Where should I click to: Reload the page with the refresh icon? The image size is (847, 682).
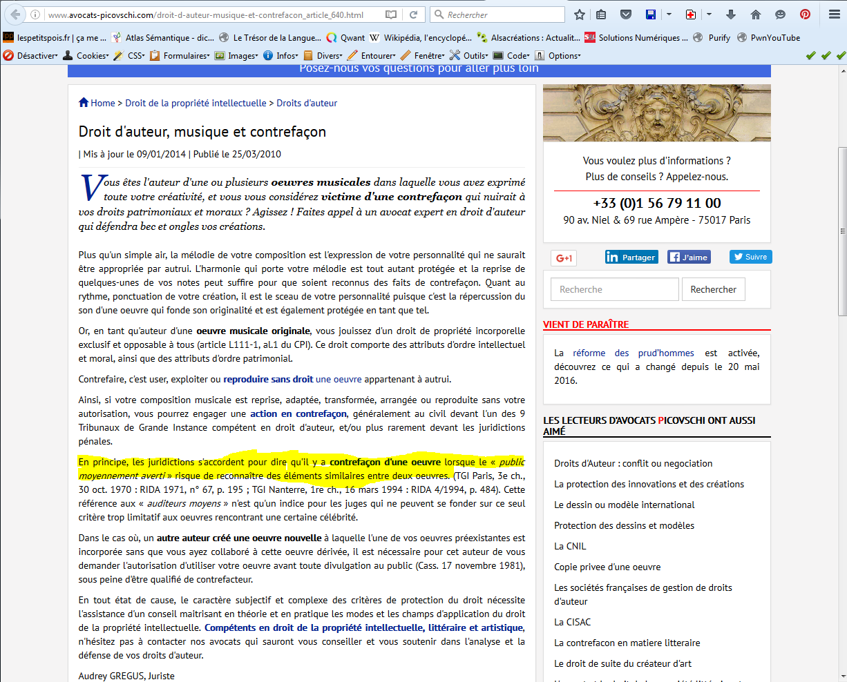point(413,14)
